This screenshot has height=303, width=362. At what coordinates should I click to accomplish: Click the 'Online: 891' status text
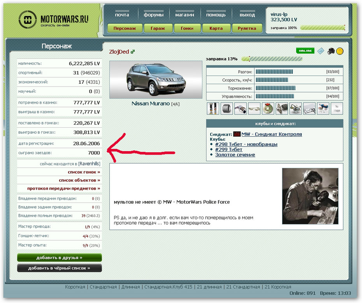[x=302, y=293]
